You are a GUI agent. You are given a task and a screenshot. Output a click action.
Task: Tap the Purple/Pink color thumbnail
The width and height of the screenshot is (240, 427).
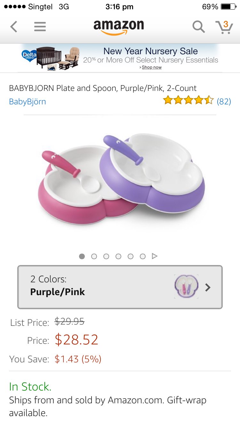click(x=186, y=286)
